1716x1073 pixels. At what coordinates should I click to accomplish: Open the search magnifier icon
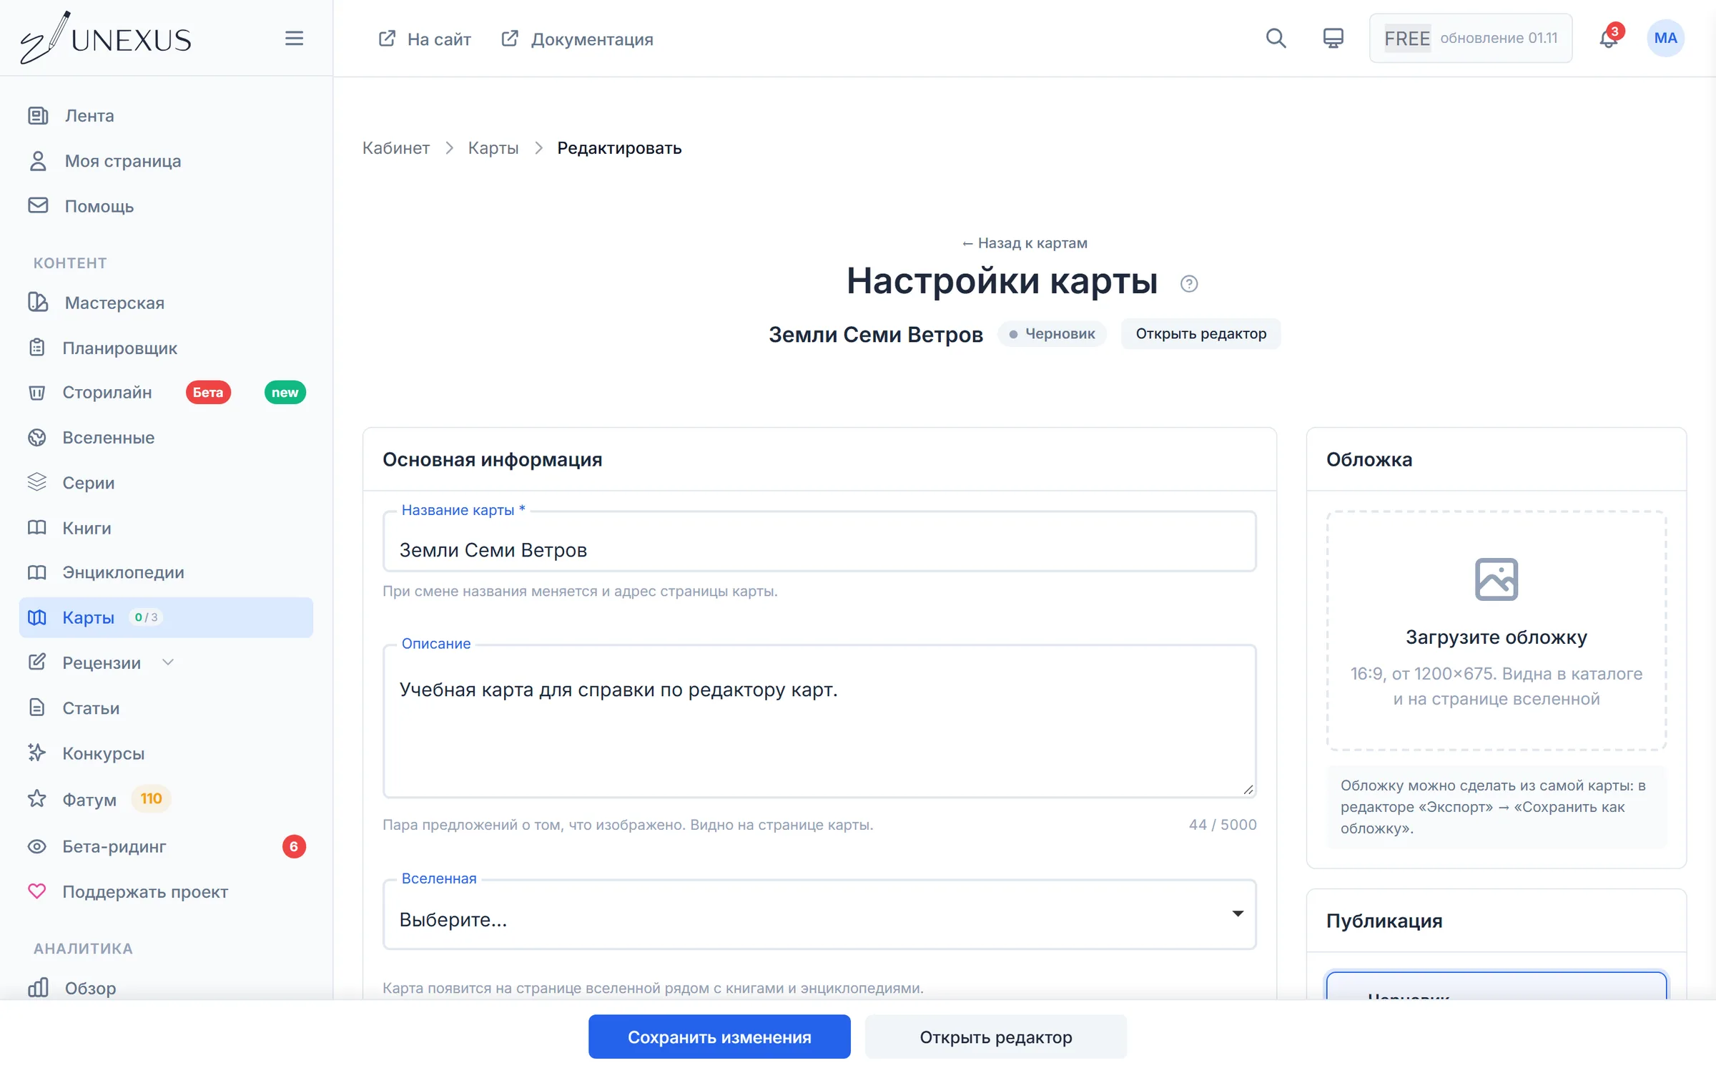pyautogui.click(x=1276, y=38)
